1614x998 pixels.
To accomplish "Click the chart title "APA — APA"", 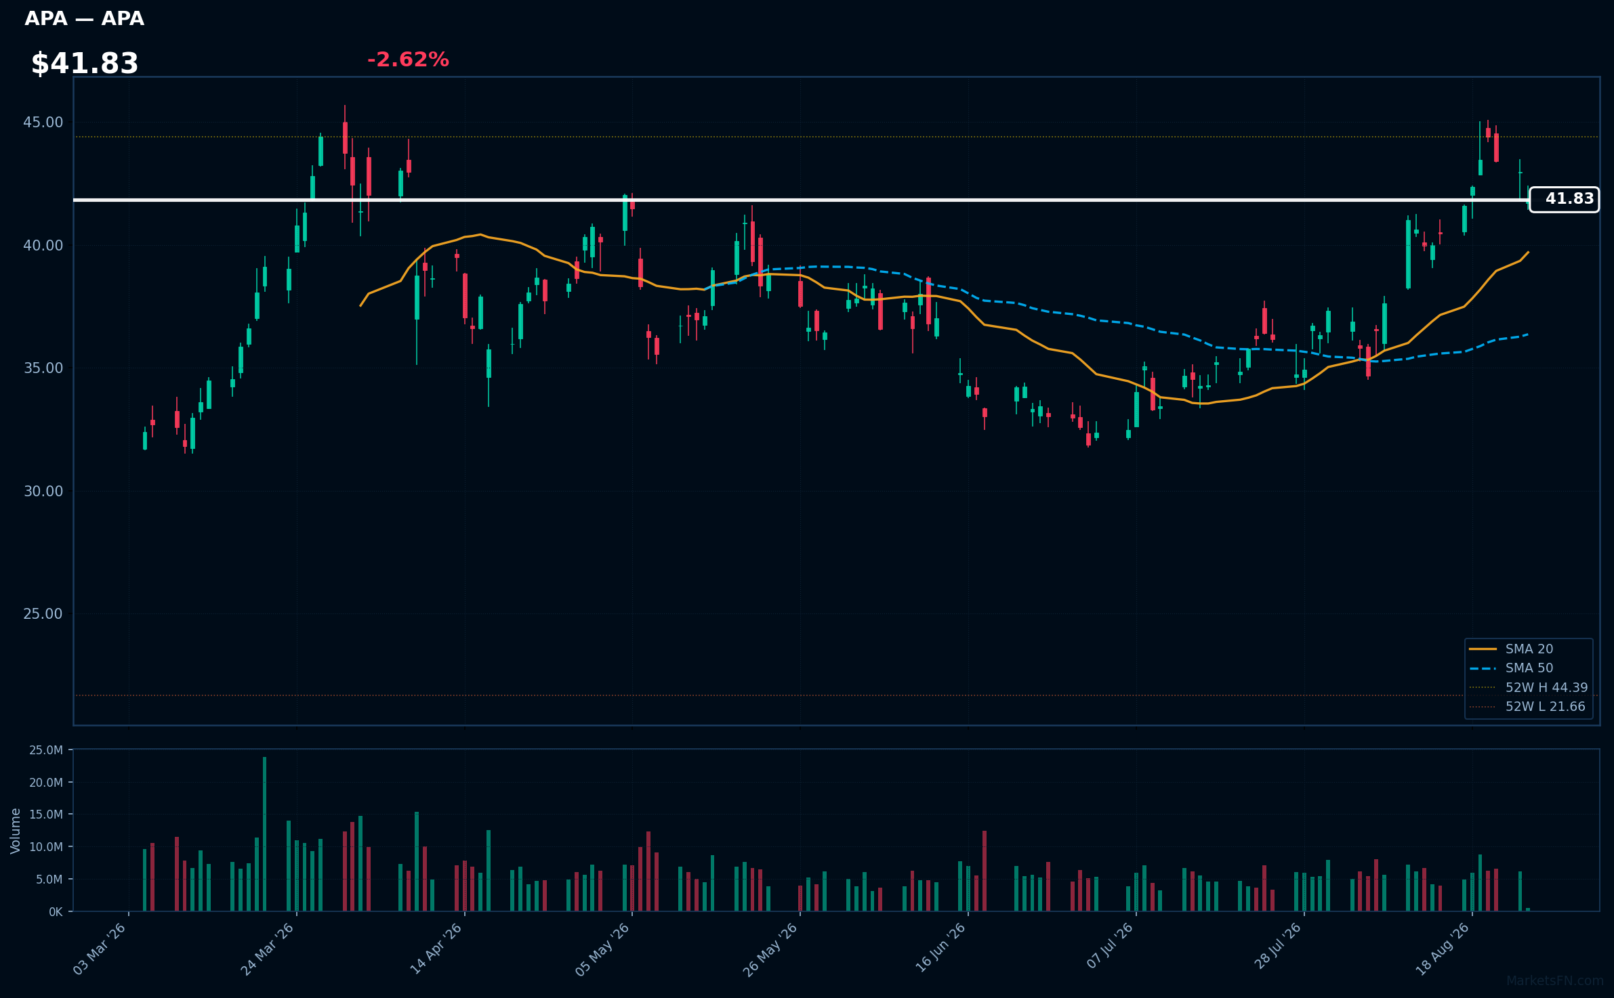I will (85, 19).
